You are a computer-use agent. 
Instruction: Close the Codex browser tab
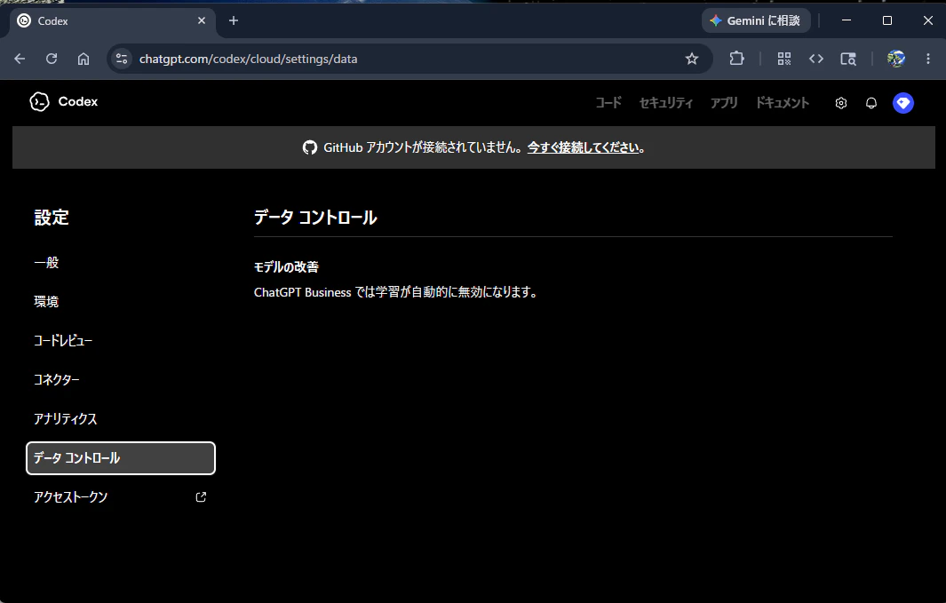pos(202,20)
